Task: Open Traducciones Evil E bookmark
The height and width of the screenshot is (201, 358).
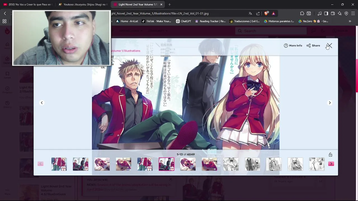Action: pyautogui.click(x=245, y=21)
